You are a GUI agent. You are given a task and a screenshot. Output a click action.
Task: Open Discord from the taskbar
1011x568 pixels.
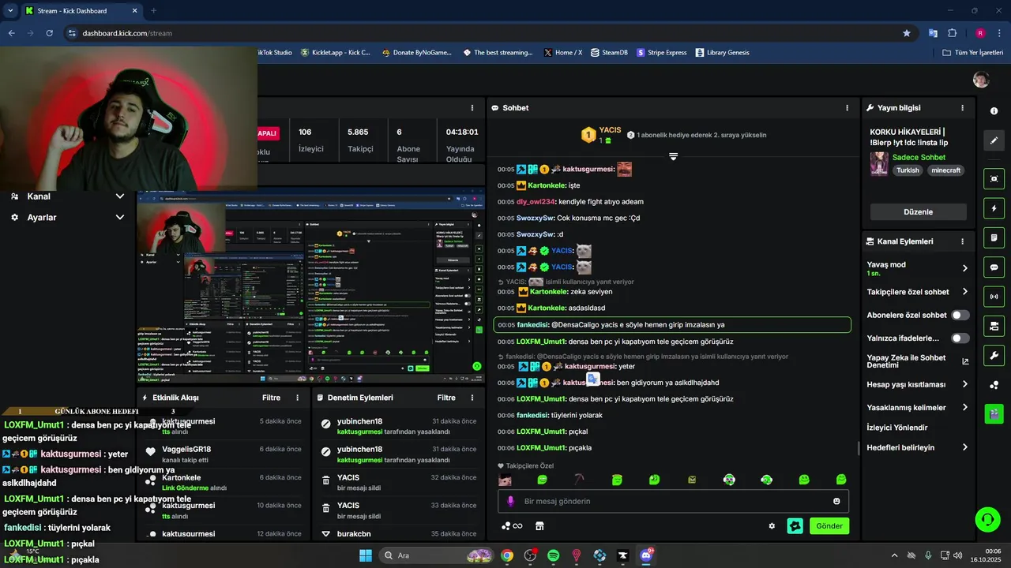click(x=646, y=555)
